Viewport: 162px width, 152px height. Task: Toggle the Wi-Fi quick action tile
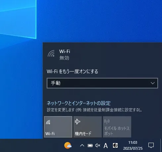tap(58, 127)
